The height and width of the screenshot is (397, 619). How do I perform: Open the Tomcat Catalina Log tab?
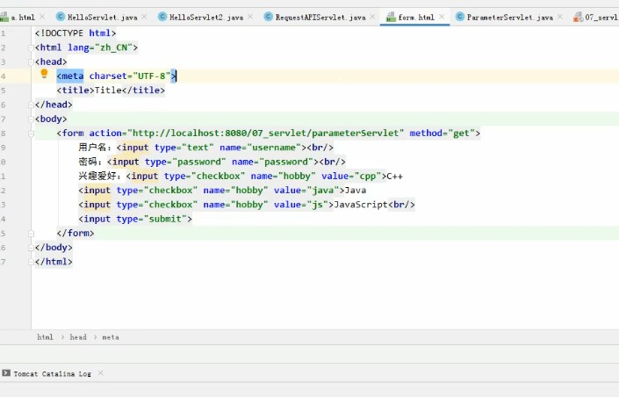pos(52,373)
